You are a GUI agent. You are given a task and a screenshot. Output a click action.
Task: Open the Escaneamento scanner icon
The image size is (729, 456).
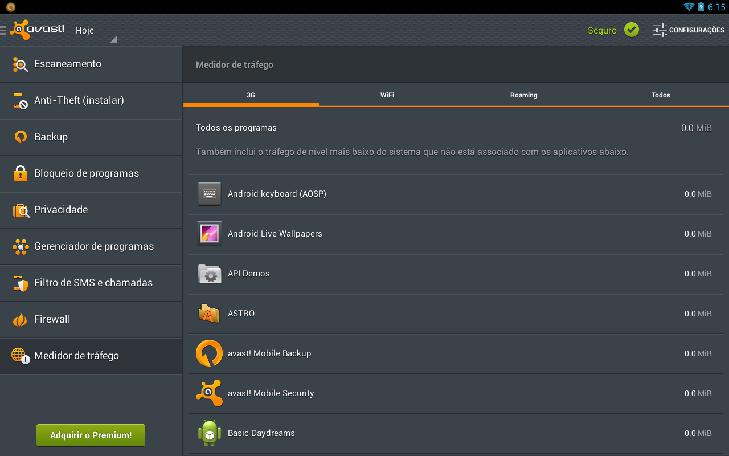click(x=20, y=64)
